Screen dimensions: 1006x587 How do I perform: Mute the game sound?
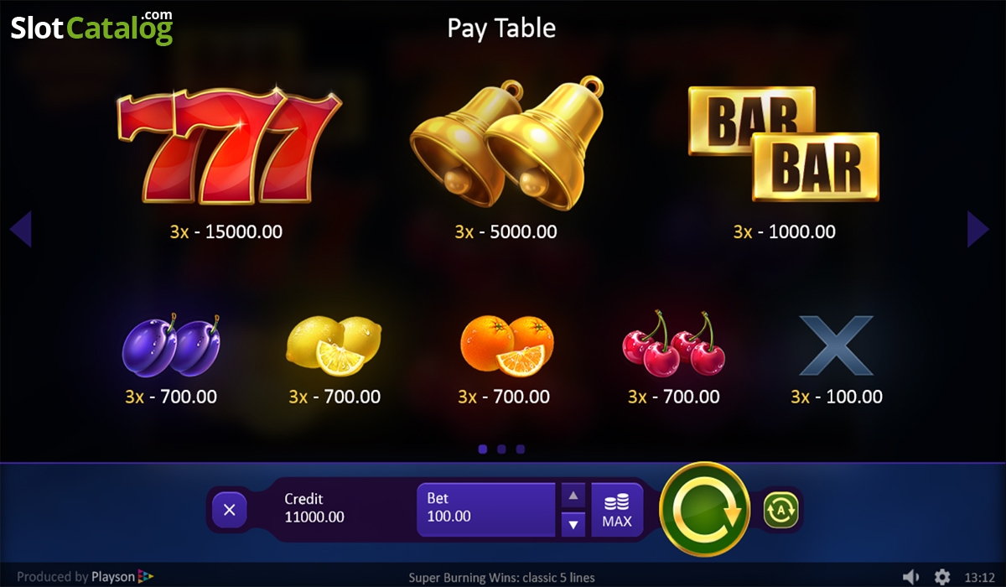(911, 577)
